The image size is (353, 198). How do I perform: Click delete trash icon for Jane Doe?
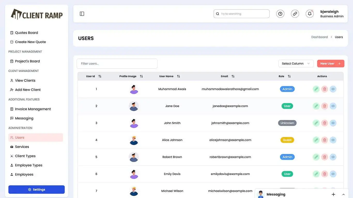(325, 106)
